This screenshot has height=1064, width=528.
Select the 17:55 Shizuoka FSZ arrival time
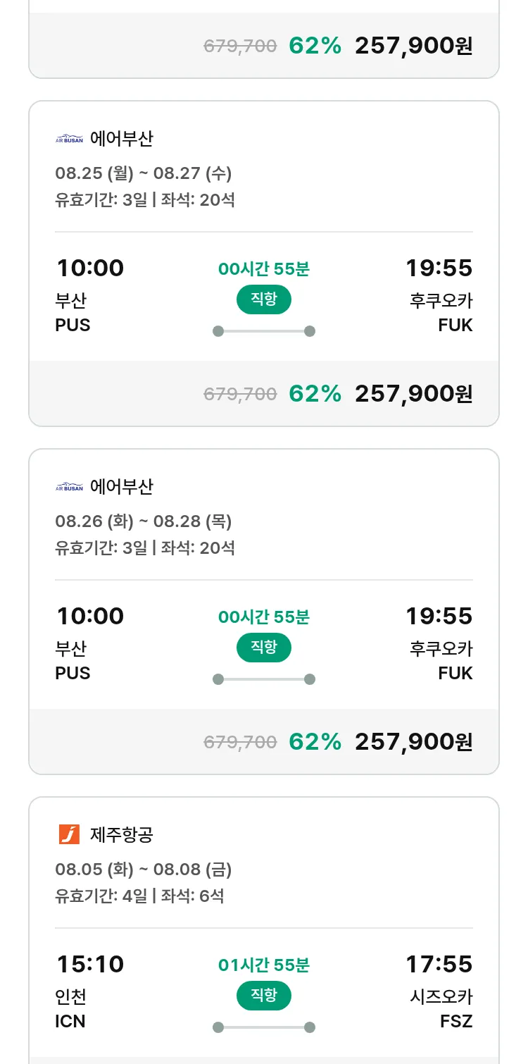click(x=439, y=964)
